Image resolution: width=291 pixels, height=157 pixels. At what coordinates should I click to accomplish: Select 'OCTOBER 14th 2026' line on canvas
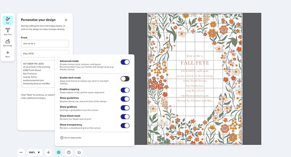[195, 71]
